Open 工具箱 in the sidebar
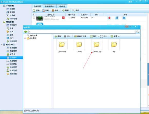 point(11,15)
